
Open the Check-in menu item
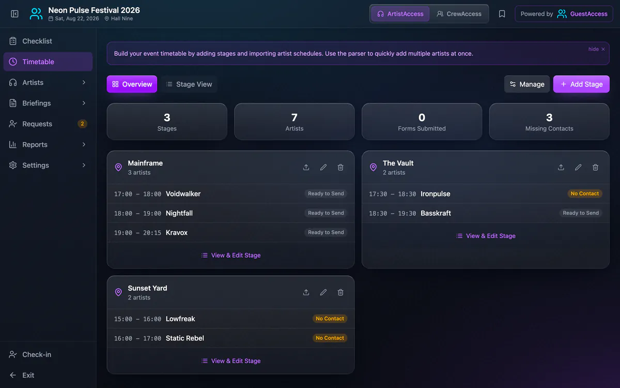pos(48,354)
